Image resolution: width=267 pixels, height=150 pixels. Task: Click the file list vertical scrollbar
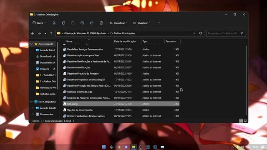(247, 80)
